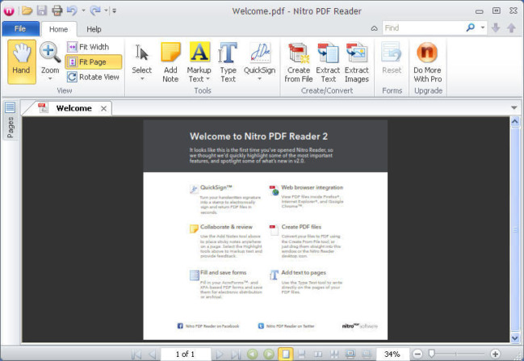Click the Find magnifier search icon
Screen dimensions: 524x361
[x=471, y=27]
